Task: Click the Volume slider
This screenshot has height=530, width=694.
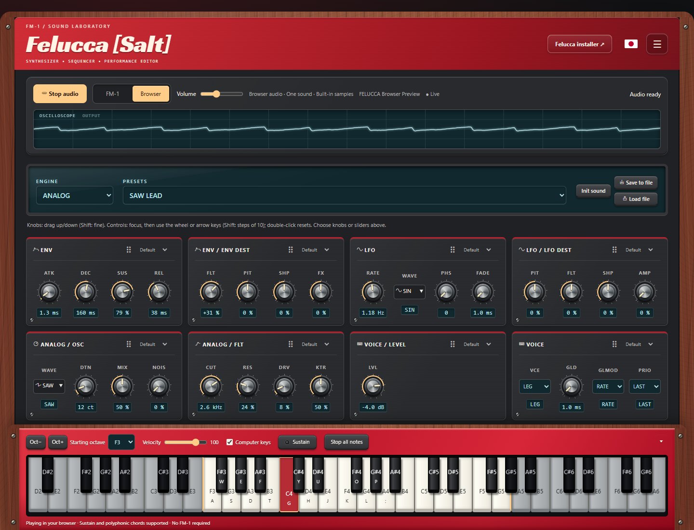Action: (x=222, y=94)
